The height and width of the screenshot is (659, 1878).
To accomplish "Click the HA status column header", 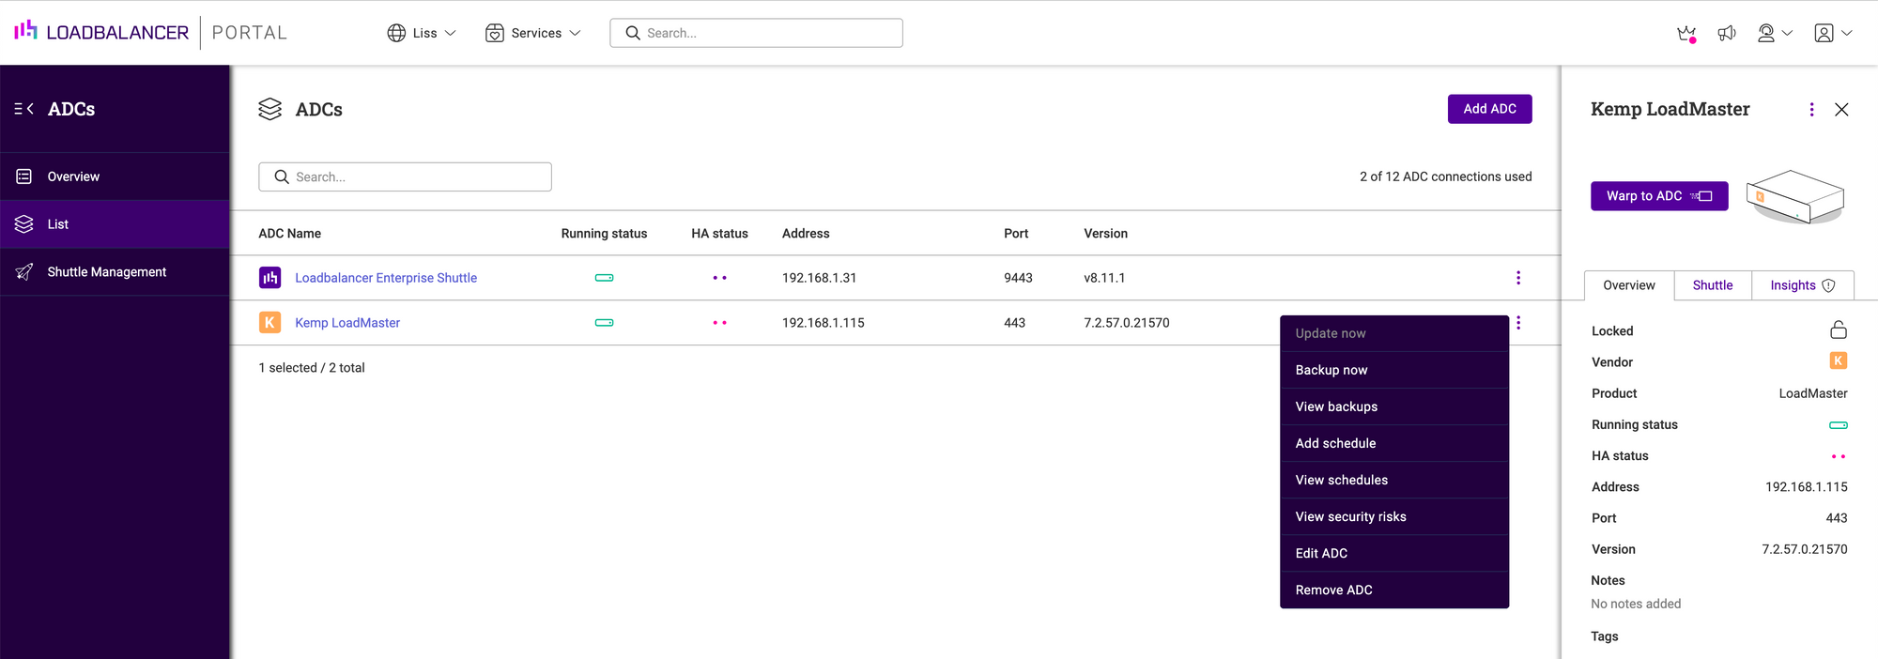I will 719,234.
